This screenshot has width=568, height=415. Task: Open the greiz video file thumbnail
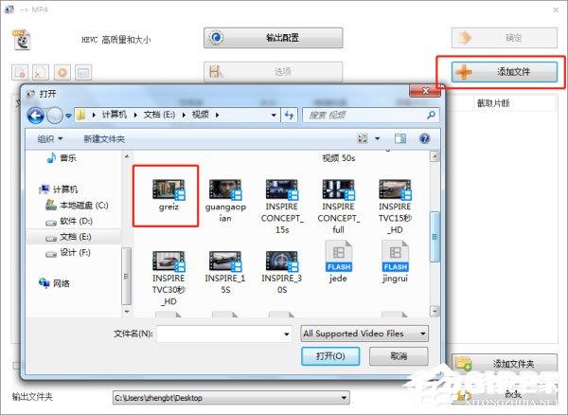click(169, 189)
